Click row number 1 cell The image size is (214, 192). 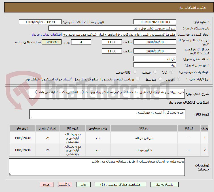205,138
